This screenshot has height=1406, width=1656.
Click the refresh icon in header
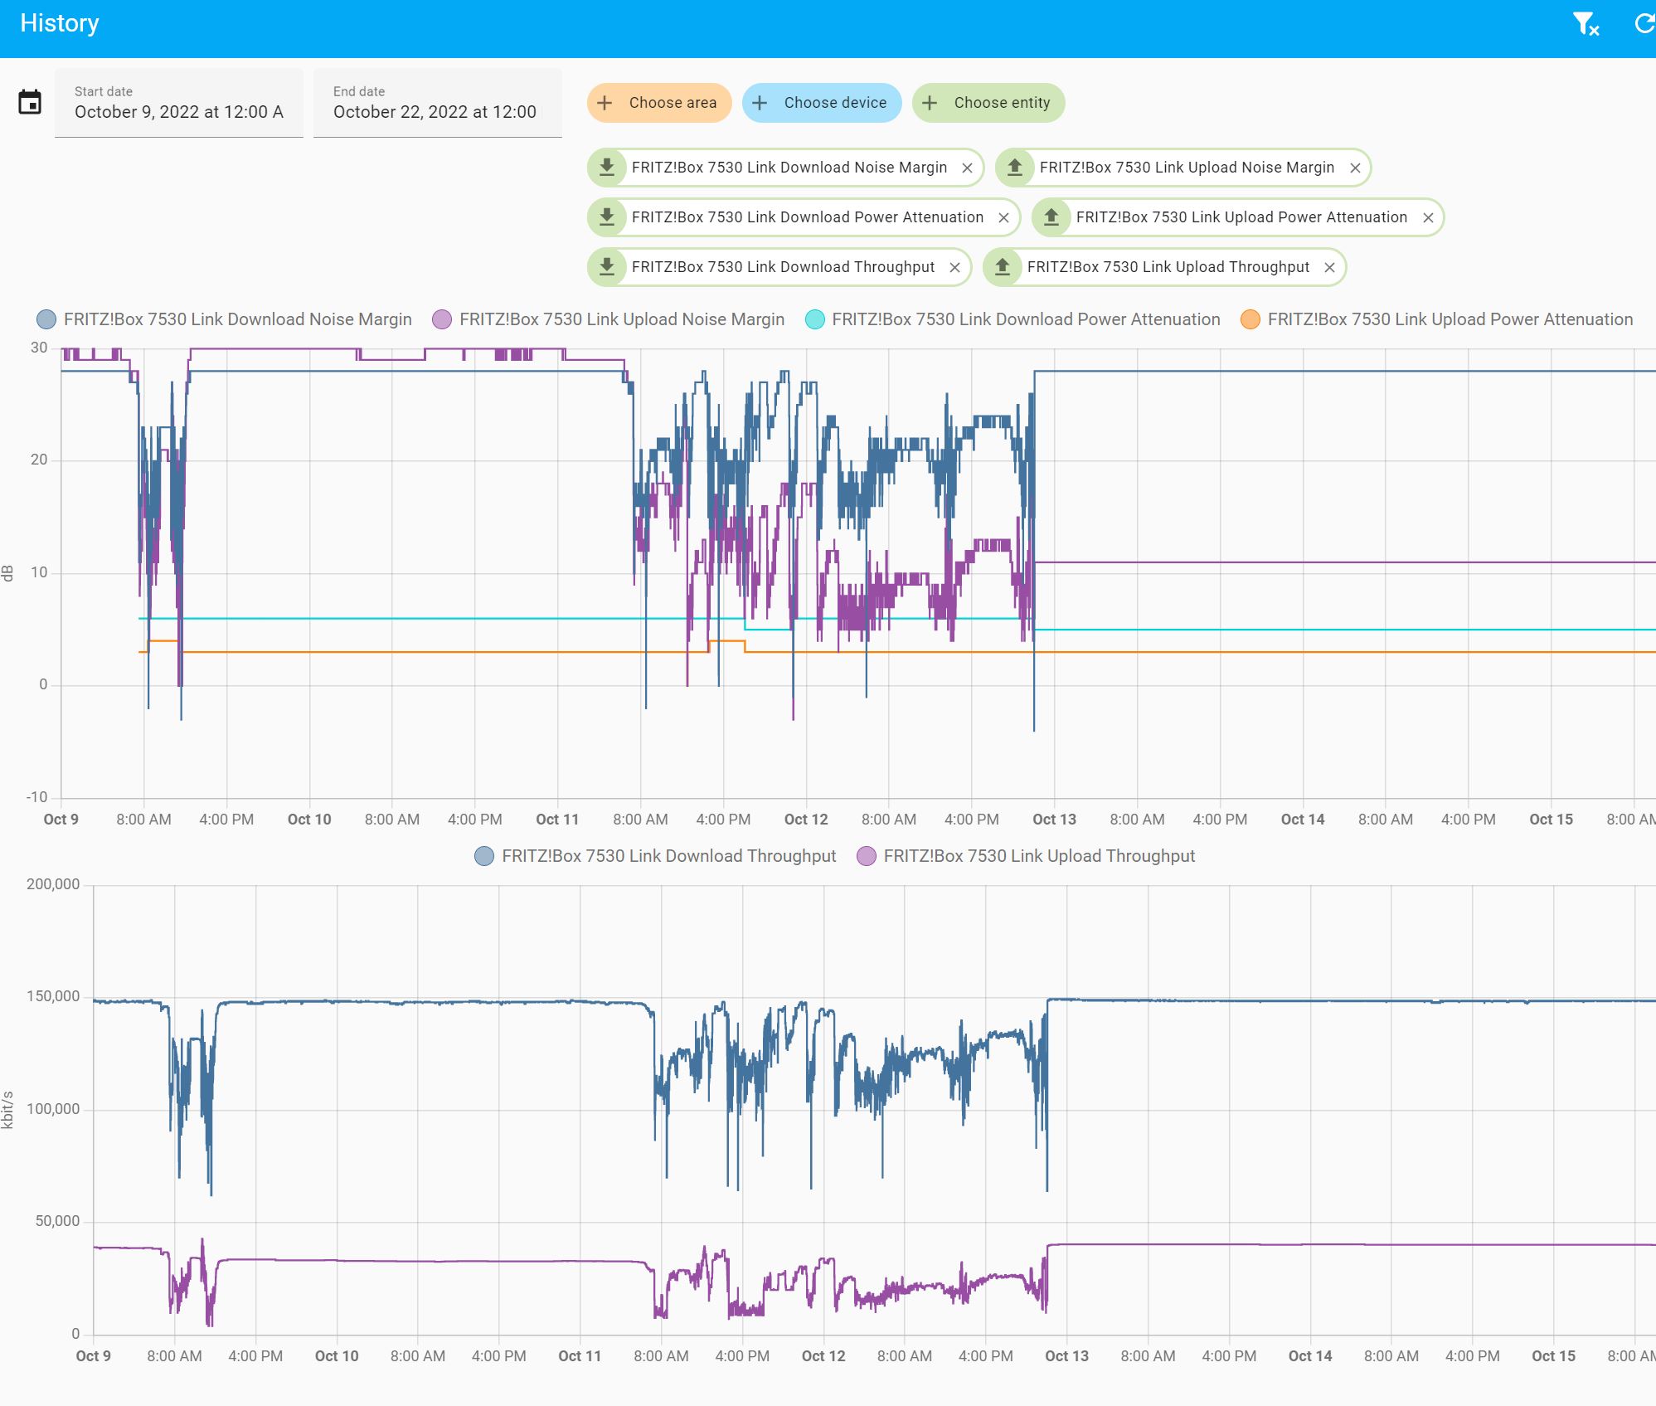pyautogui.click(x=1643, y=24)
